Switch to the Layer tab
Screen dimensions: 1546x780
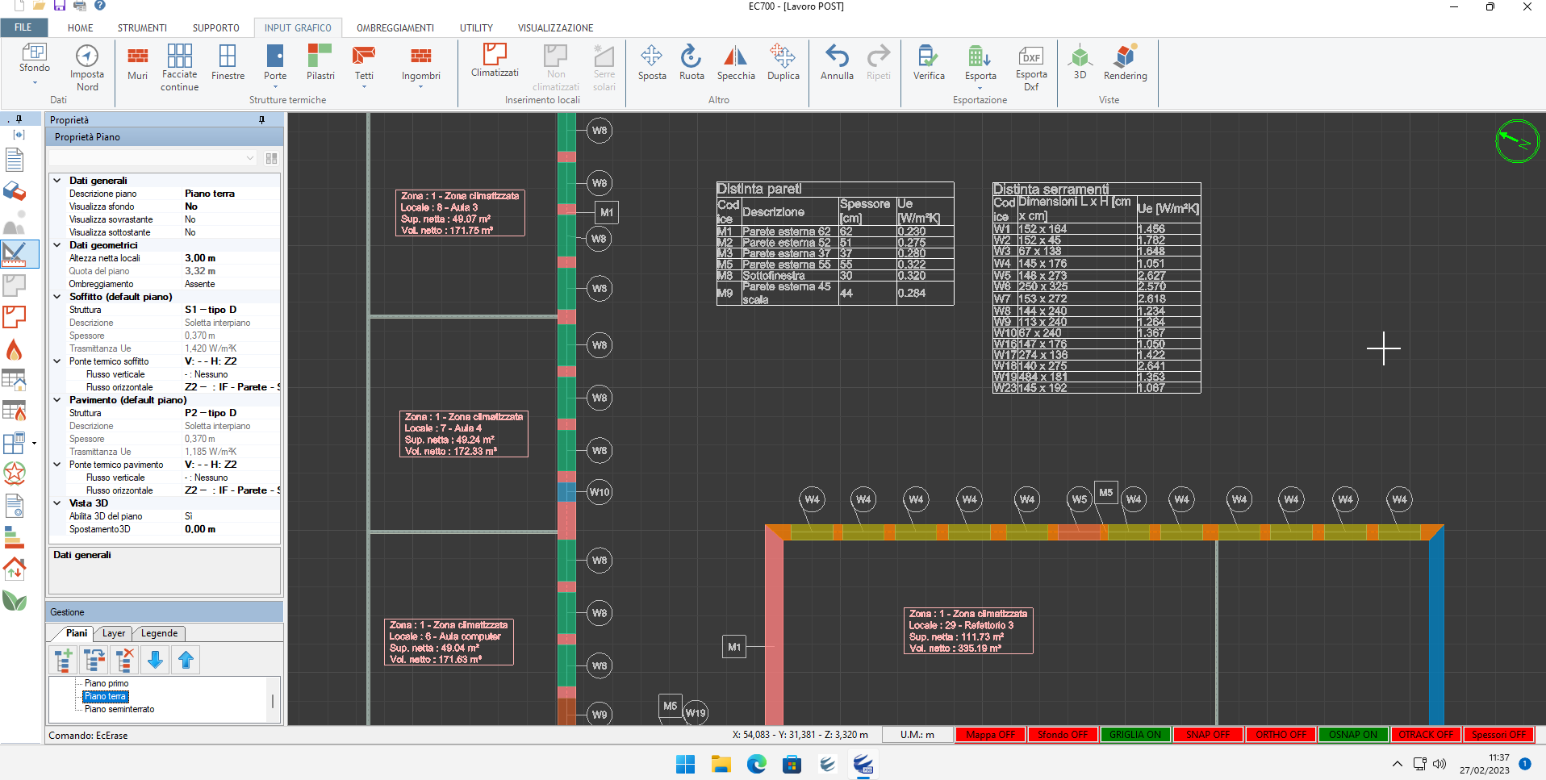(x=114, y=633)
